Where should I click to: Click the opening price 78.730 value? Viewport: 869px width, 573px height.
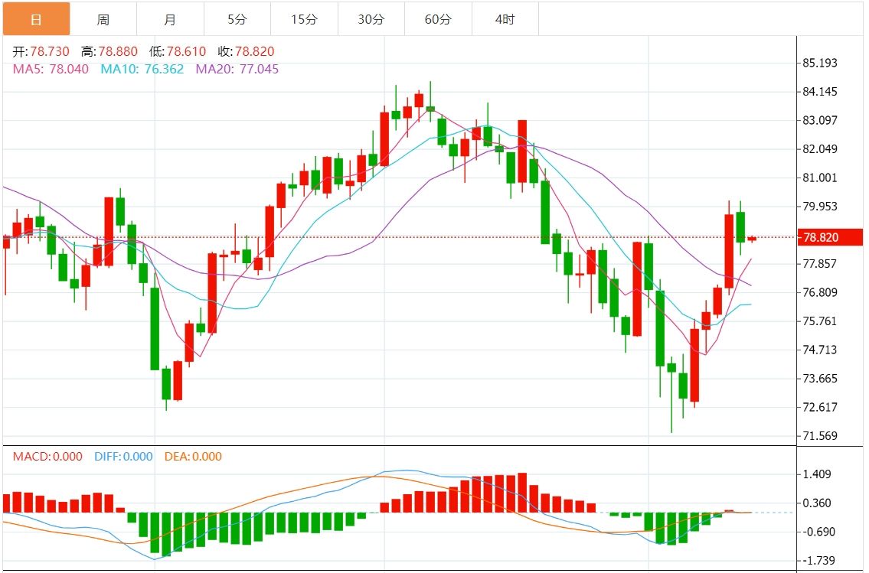(x=50, y=51)
